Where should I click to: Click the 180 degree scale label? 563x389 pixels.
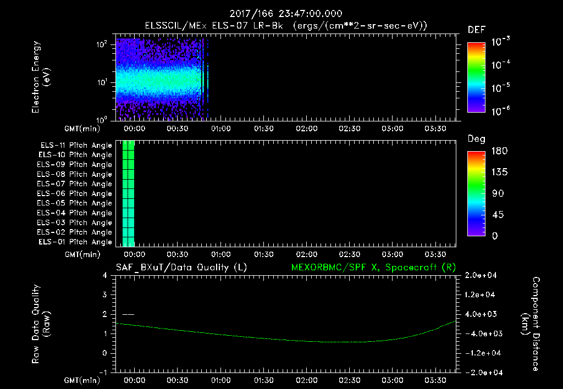[x=499, y=151]
